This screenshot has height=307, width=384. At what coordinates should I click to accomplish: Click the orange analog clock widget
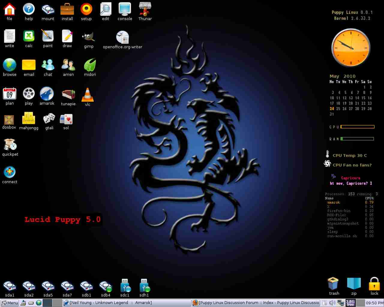click(351, 48)
